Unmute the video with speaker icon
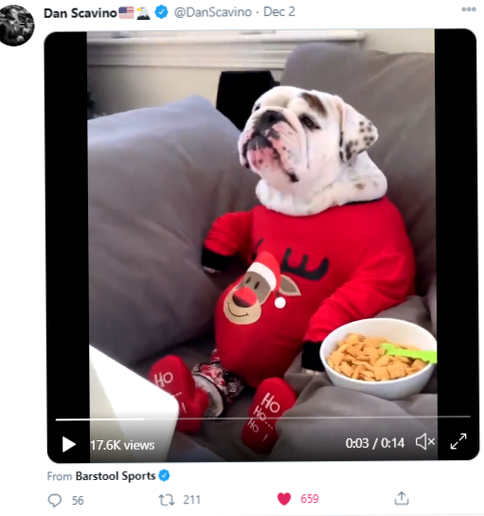 point(425,441)
